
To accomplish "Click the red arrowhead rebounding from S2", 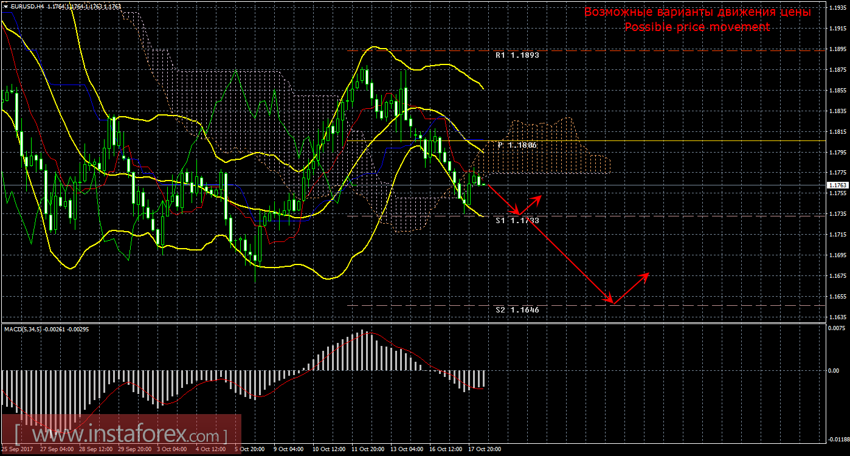I will (646, 275).
